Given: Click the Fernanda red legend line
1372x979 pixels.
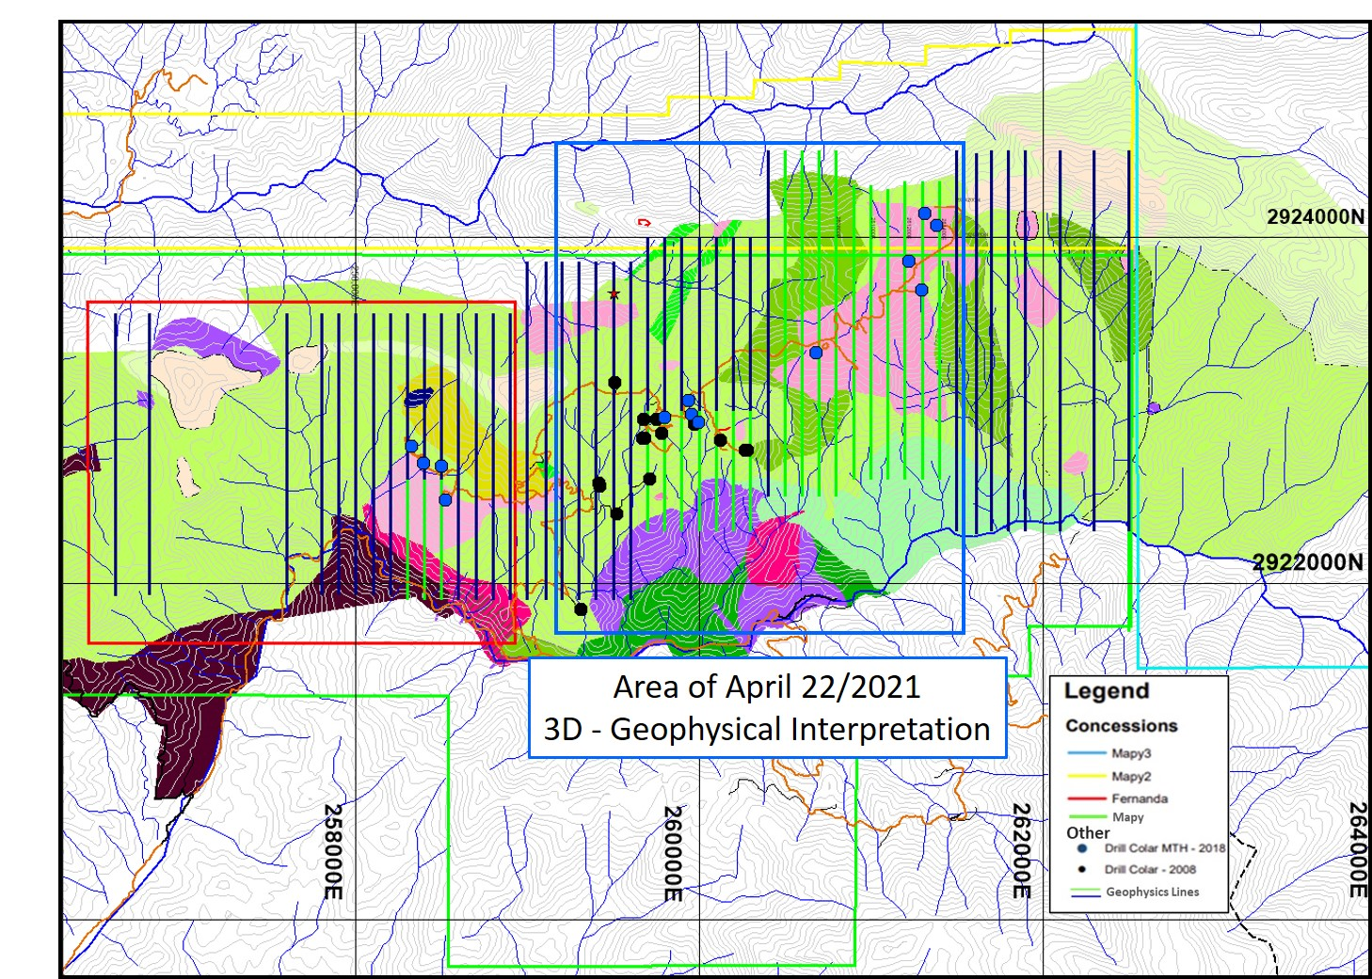Looking at the screenshot, I should [x=1087, y=797].
